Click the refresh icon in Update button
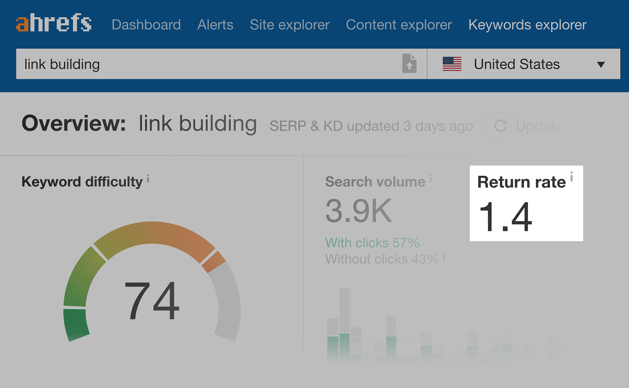629x388 pixels. coord(500,126)
